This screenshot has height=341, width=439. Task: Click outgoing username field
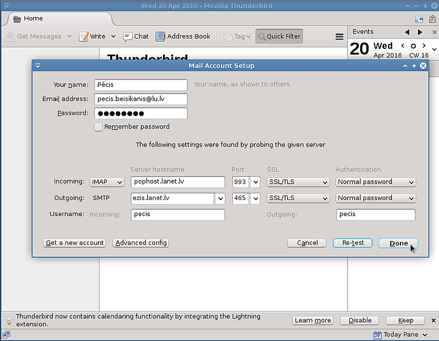click(376, 215)
